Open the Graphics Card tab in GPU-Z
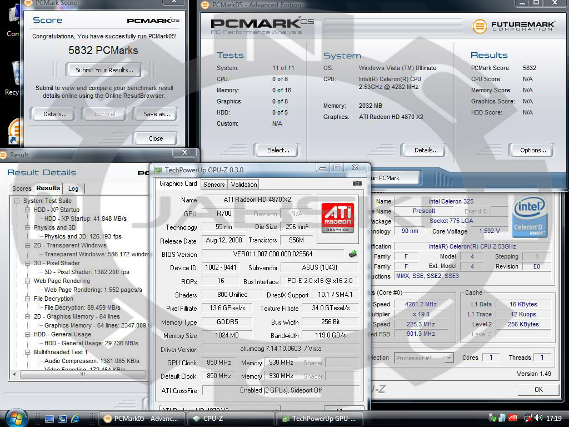 click(178, 183)
